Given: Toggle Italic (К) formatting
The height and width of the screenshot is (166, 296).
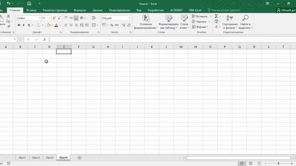Looking at the screenshot, I should (x=24, y=25).
